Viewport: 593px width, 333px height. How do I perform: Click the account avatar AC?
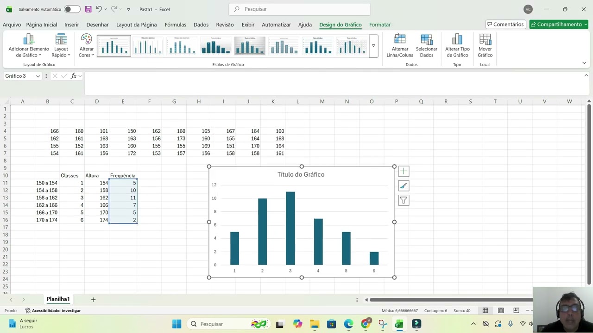[528, 9]
